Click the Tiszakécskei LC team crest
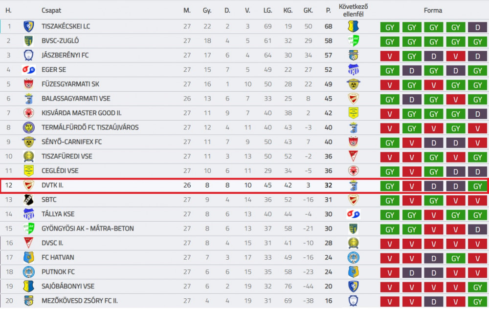The width and height of the screenshot is (489, 309). 29,26
